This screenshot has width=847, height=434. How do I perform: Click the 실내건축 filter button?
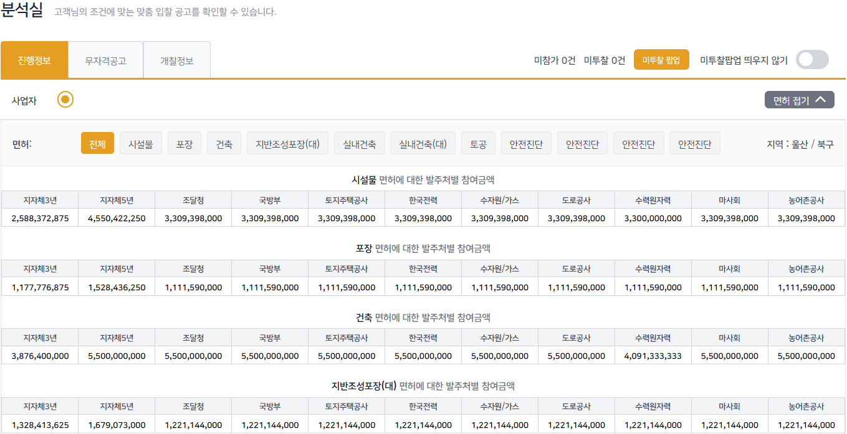click(359, 142)
